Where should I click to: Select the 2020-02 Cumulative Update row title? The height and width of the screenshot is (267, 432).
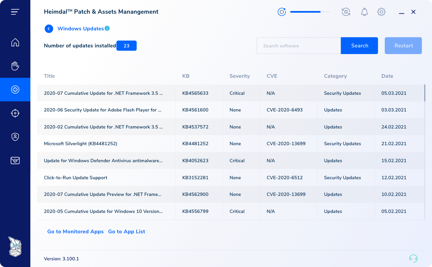pyautogui.click(x=103, y=127)
